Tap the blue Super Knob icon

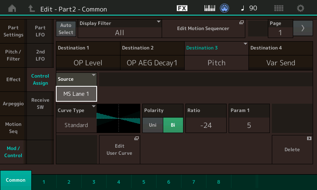click(x=225, y=8)
